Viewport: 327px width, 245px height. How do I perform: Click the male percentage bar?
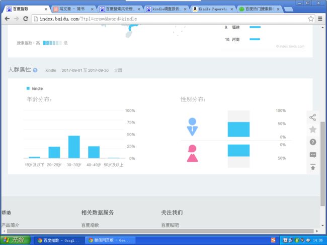(238, 130)
